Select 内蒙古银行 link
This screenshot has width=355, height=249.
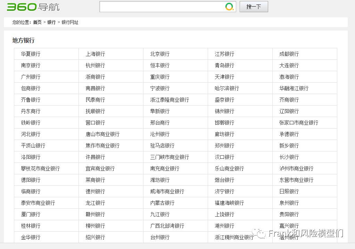coord(162,203)
